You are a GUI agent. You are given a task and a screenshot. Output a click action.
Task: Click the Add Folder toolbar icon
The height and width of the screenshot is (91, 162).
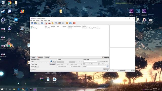coord(35,23)
